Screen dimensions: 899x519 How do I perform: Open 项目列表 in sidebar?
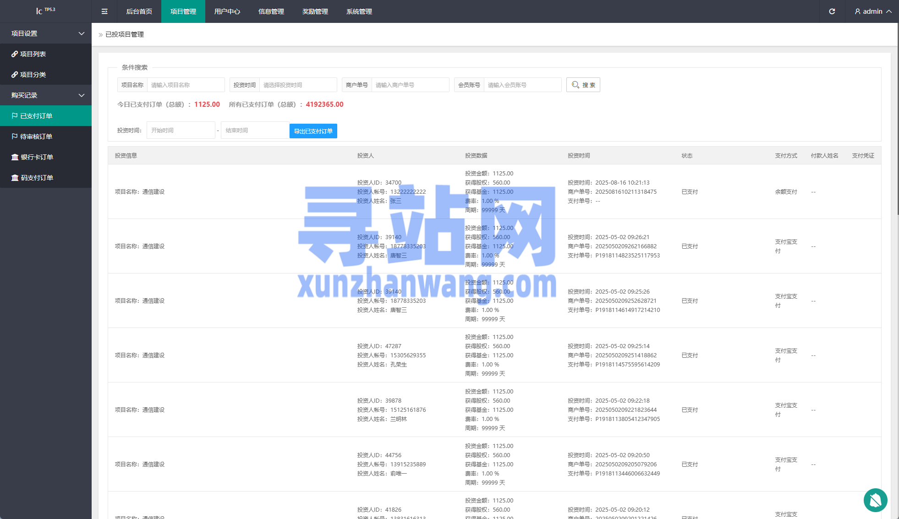click(x=46, y=54)
